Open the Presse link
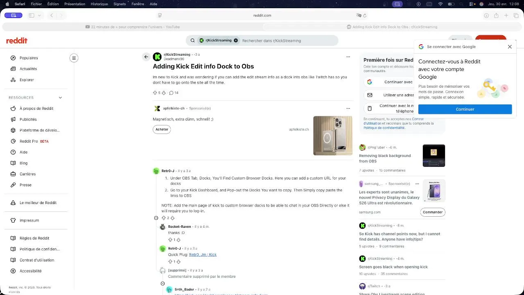This screenshot has width=524, height=295. [x=25, y=185]
